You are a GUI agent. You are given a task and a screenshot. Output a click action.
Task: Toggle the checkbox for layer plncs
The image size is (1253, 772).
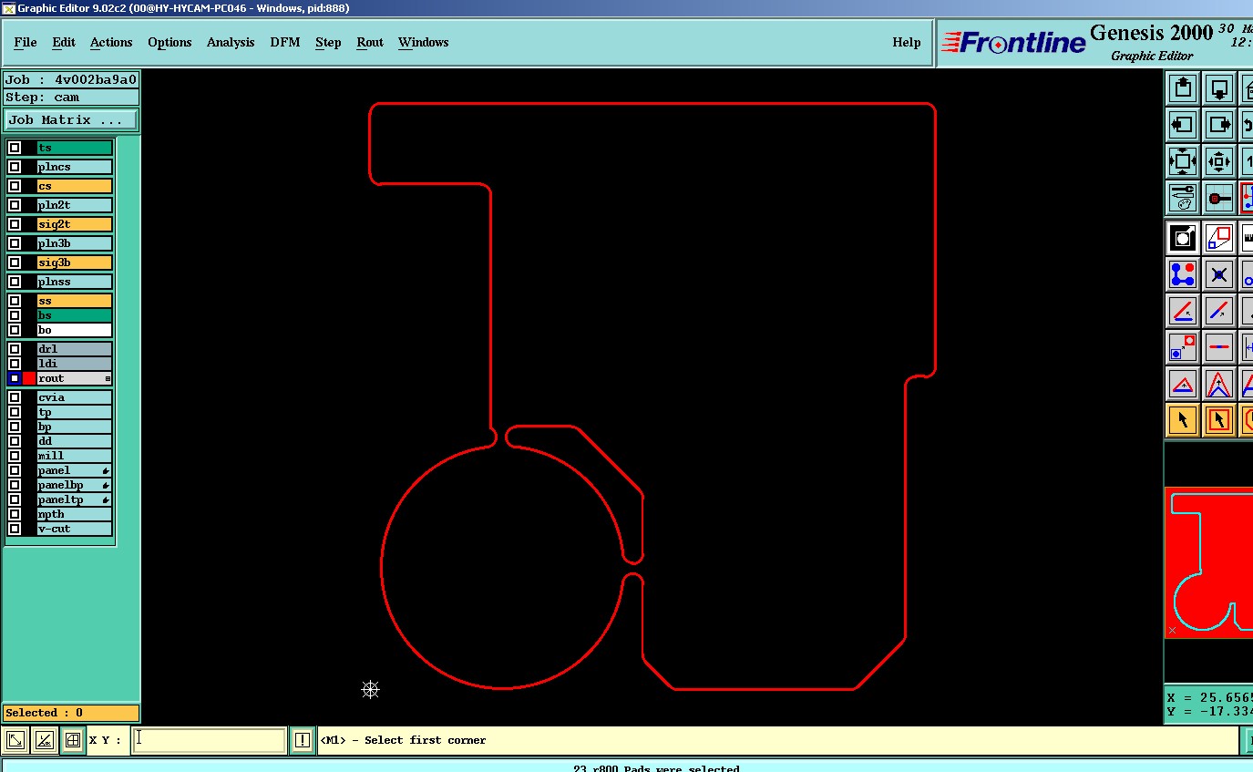point(15,167)
